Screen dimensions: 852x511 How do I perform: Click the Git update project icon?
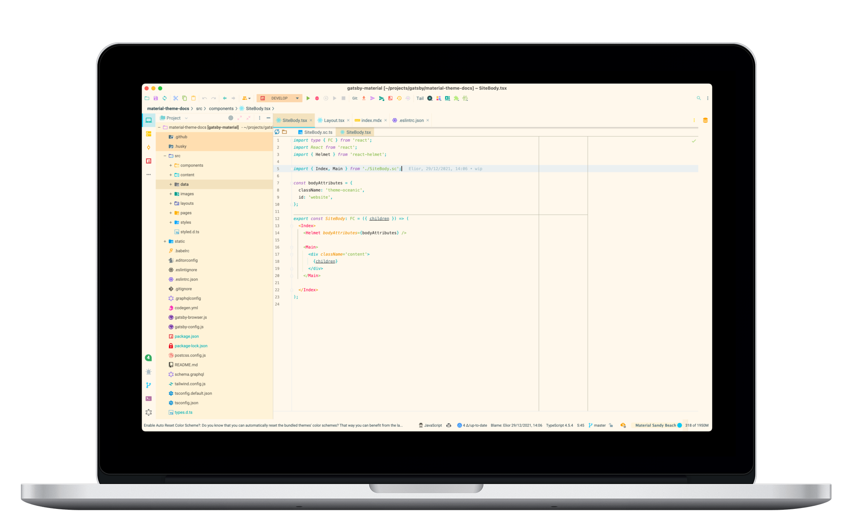point(364,98)
